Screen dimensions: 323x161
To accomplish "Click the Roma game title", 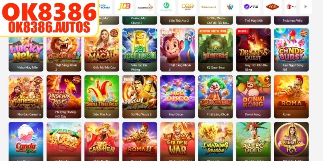I will pos(287,114).
